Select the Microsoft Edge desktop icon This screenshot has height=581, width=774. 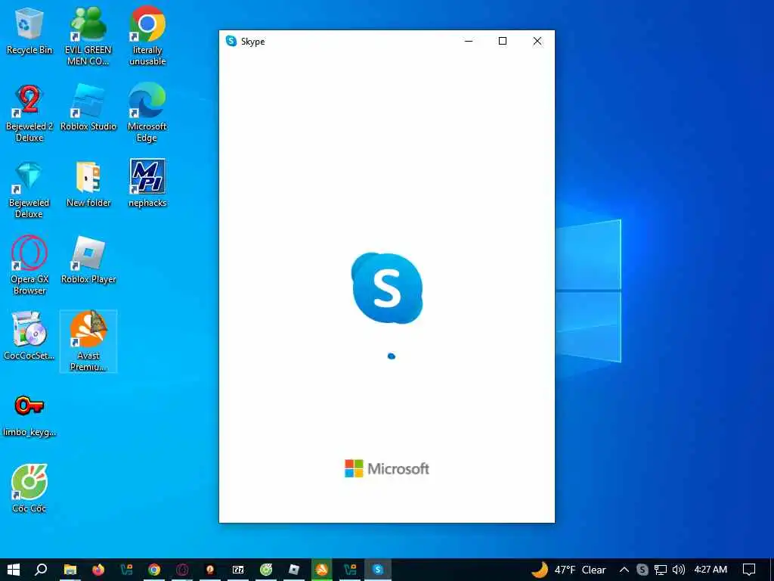pyautogui.click(x=147, y=113)
